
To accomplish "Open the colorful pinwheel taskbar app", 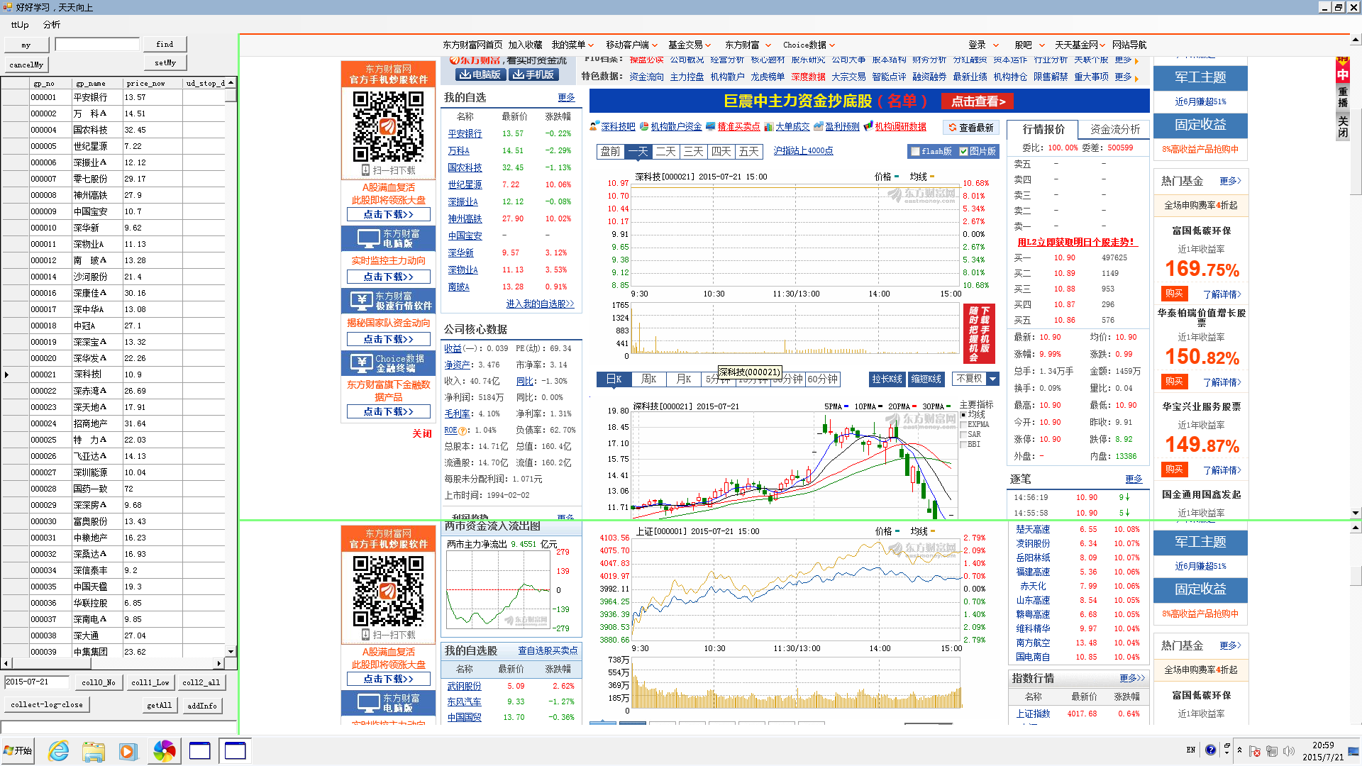I will 164,750.
